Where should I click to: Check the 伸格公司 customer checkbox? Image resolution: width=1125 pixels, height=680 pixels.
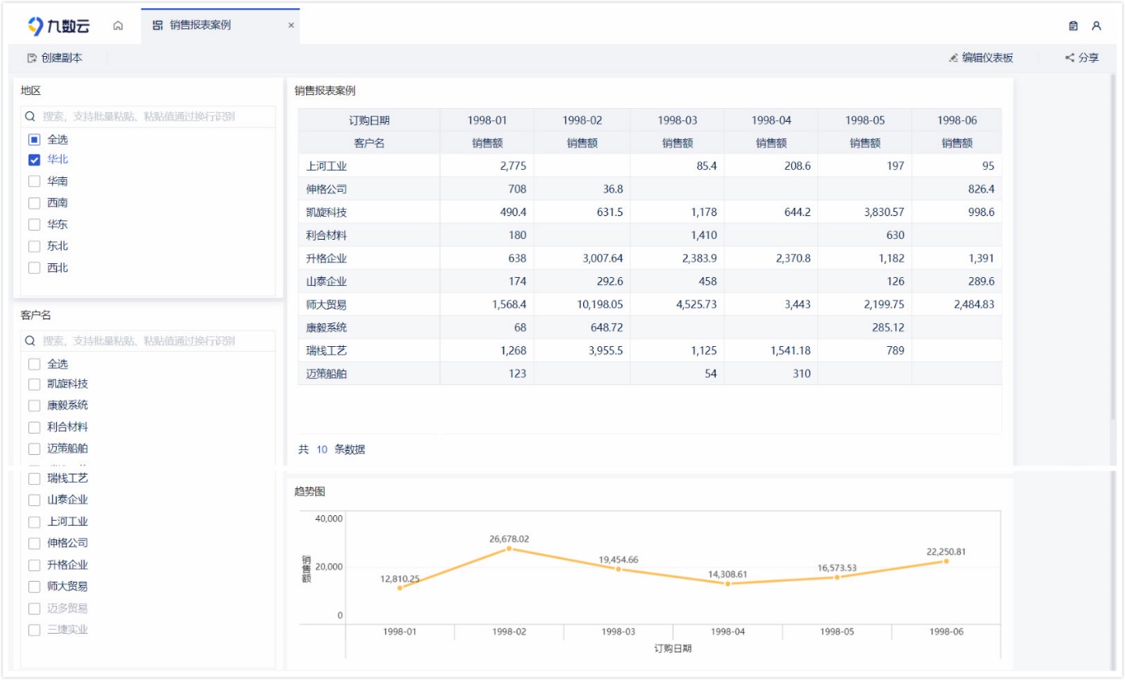(34, 544)
